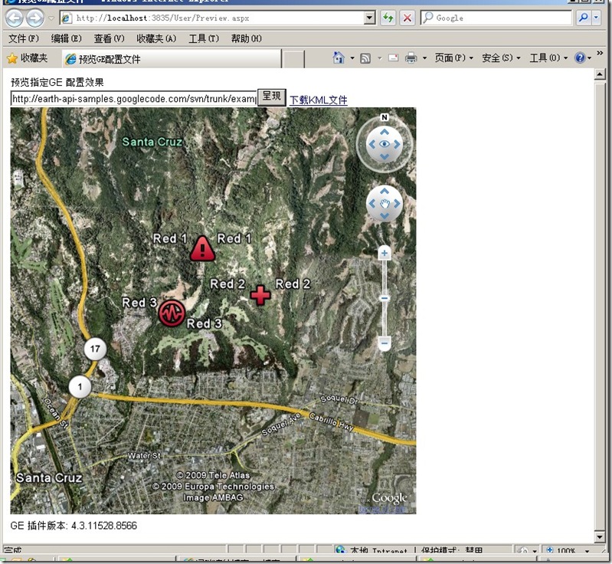
Task: Click the Print icon in toolbar
Action: click(x=411, y=58)
